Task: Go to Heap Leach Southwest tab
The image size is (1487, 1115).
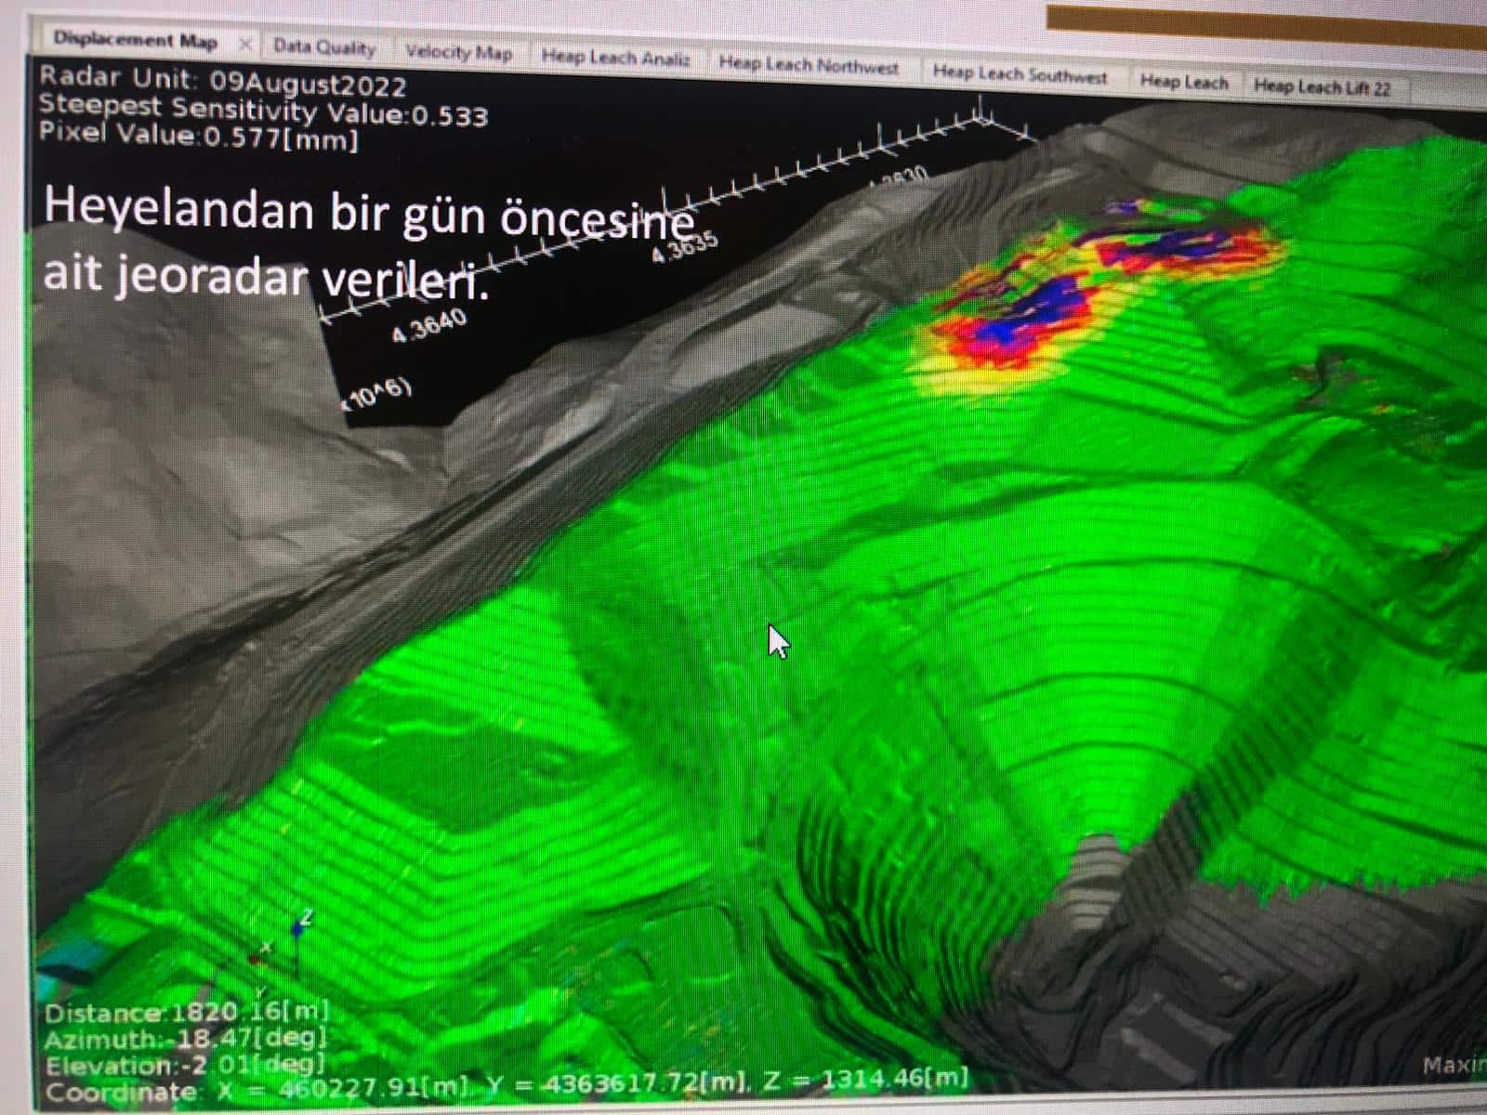Action: [1020, 74]
